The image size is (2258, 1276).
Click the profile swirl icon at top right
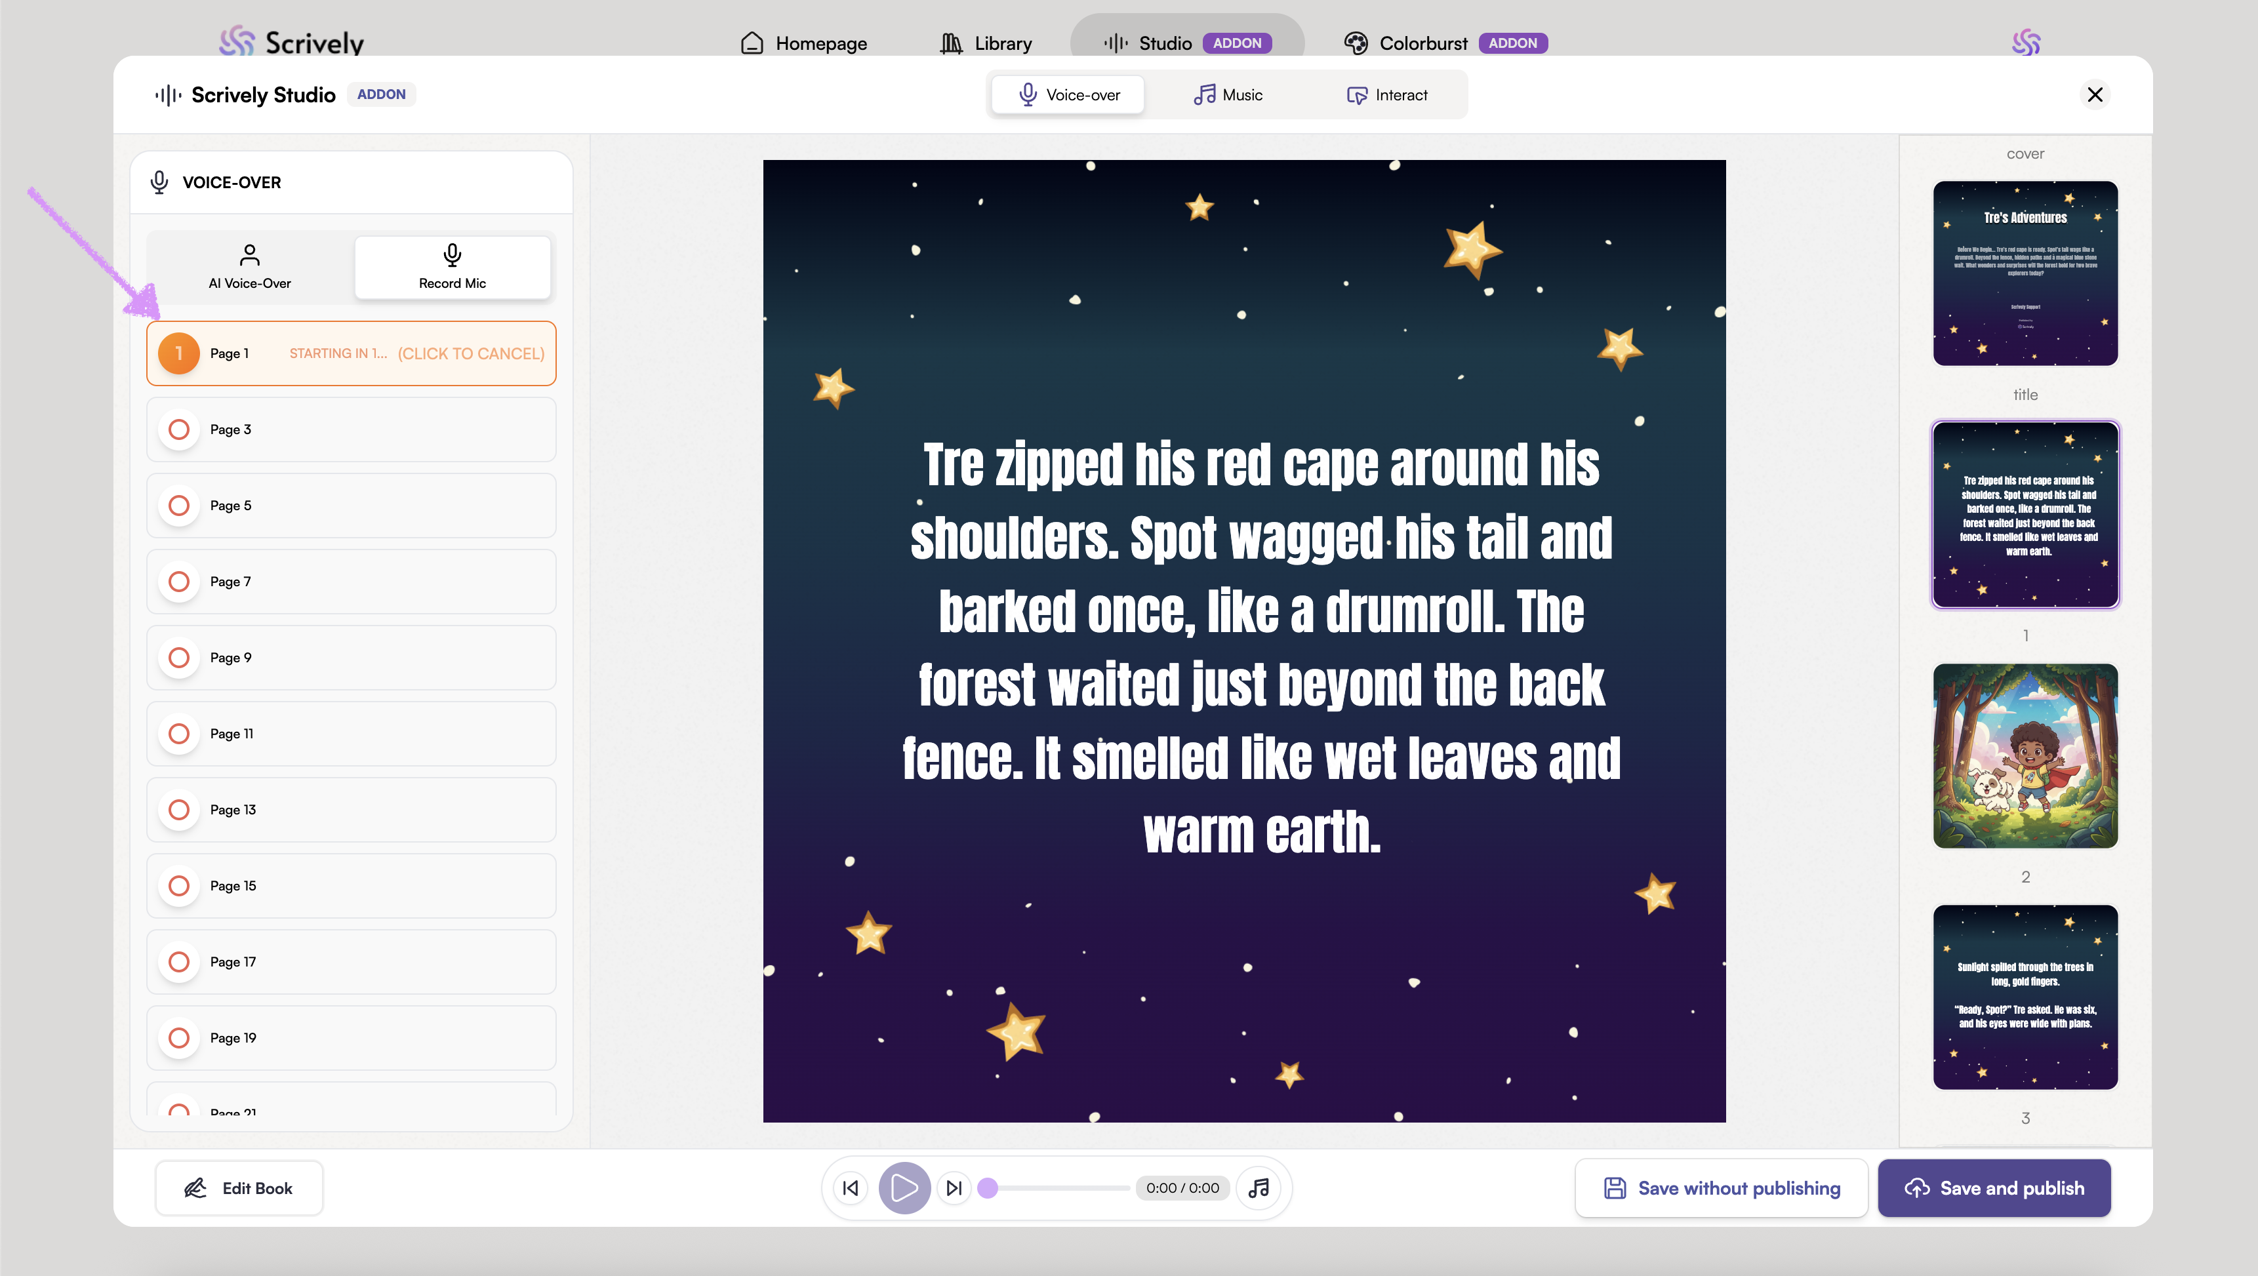2026,42
